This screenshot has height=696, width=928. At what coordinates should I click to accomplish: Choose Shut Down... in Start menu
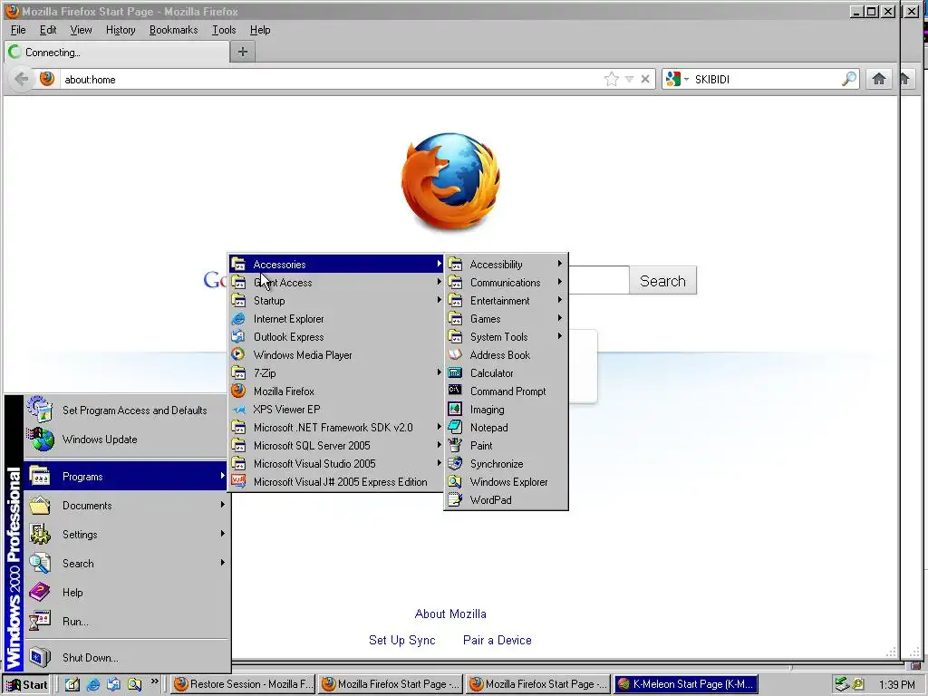[x=125, y=658]
